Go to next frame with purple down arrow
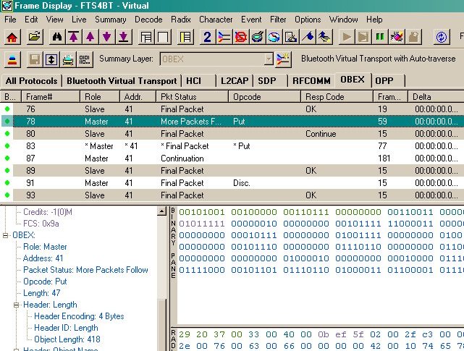The width and height of the screenshot is (464, 351). [x=106, y=37]
